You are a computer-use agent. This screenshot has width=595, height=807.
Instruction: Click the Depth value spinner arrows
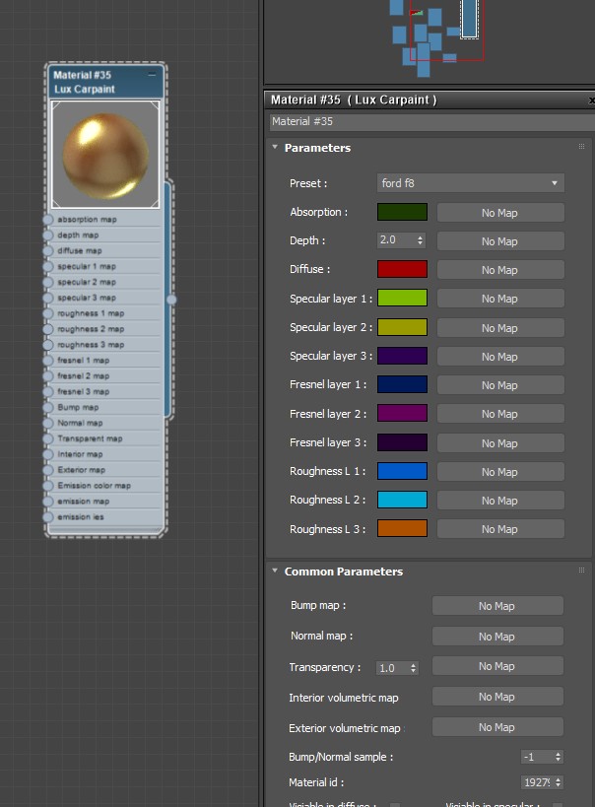(x=421, y=240)
